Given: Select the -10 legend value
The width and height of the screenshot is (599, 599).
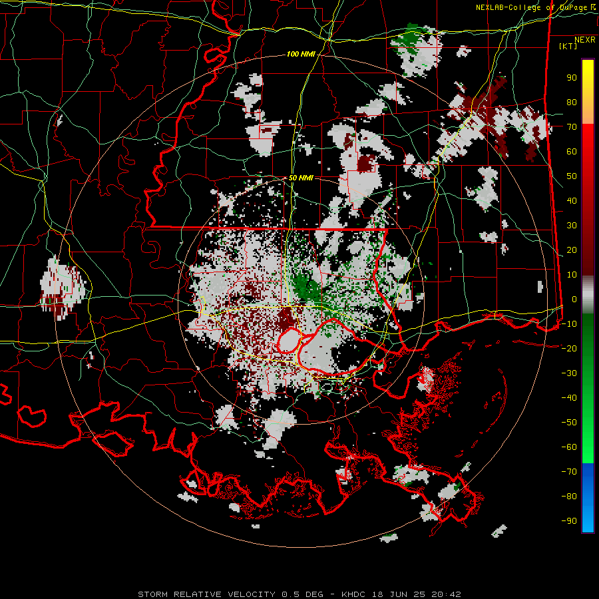Looking at the screenshot, I should (569, 324).
